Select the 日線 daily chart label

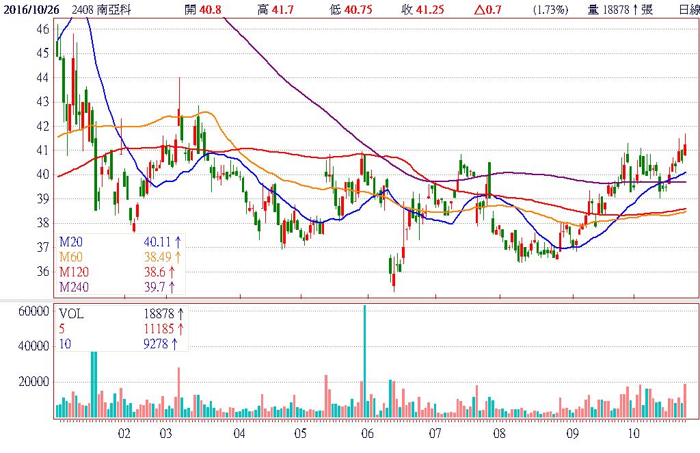click(688, 10)
